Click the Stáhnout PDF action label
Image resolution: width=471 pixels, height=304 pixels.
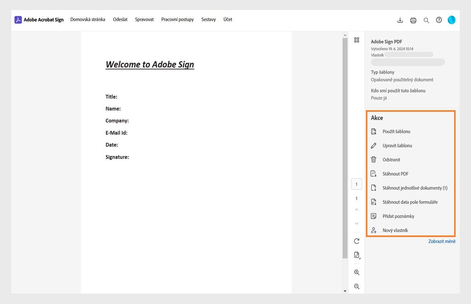click(x=395, y=174)
